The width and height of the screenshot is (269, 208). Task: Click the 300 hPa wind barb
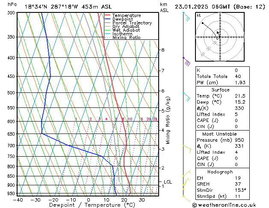[x=186, y=17]
